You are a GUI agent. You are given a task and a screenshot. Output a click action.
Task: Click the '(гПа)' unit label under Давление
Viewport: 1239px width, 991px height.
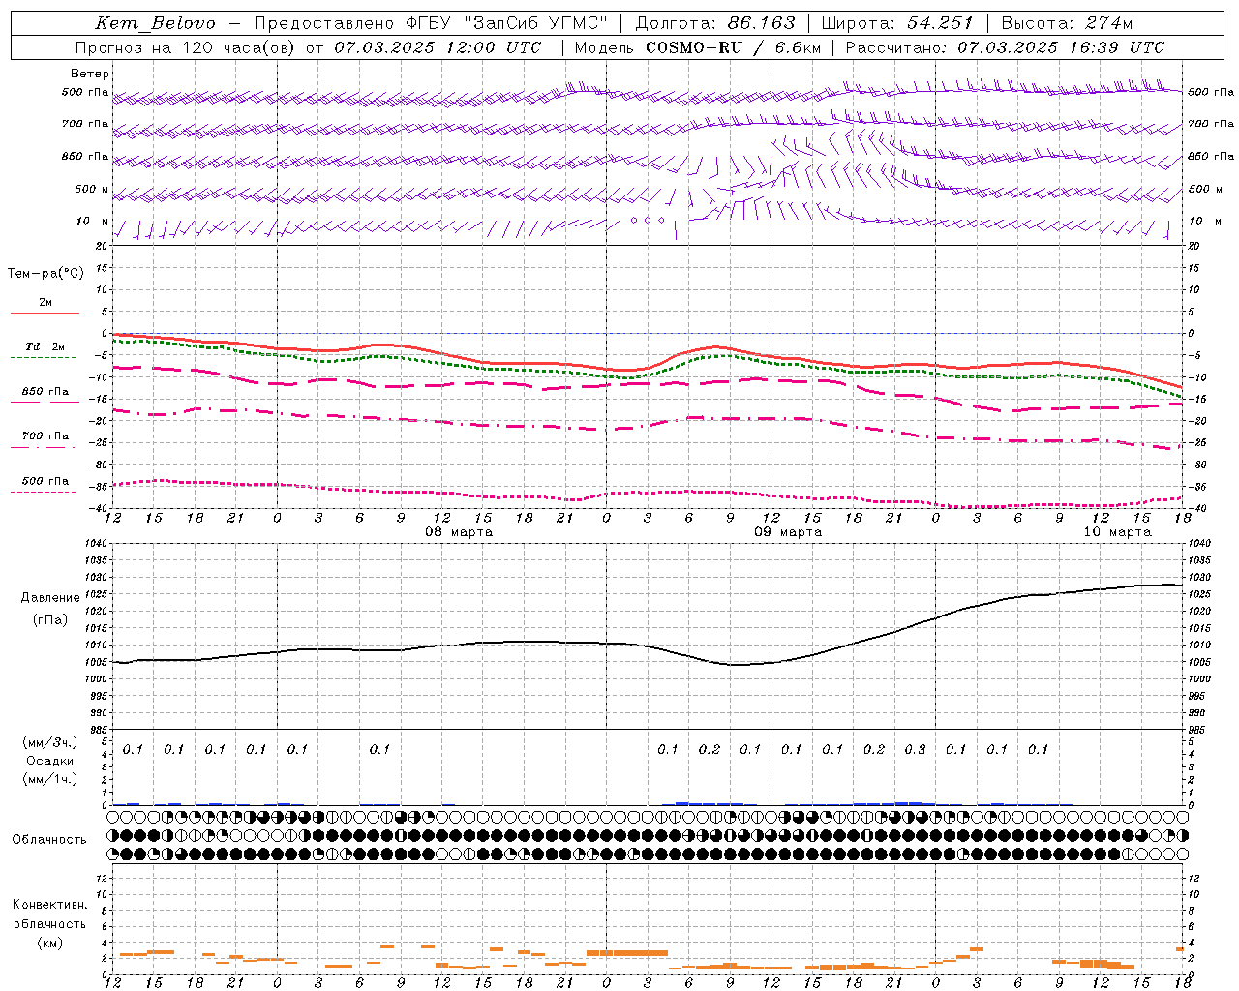pyautogui.click(x=50, y=619)
